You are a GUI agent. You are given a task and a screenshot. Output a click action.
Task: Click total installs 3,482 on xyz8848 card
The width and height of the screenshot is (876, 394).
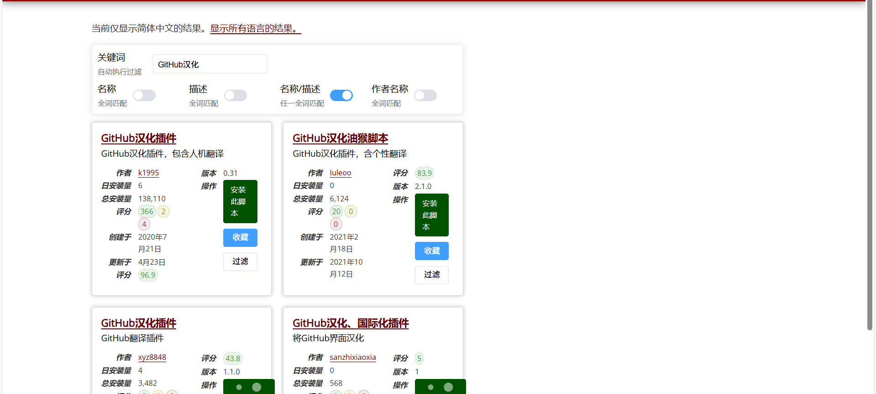[147, 383]
